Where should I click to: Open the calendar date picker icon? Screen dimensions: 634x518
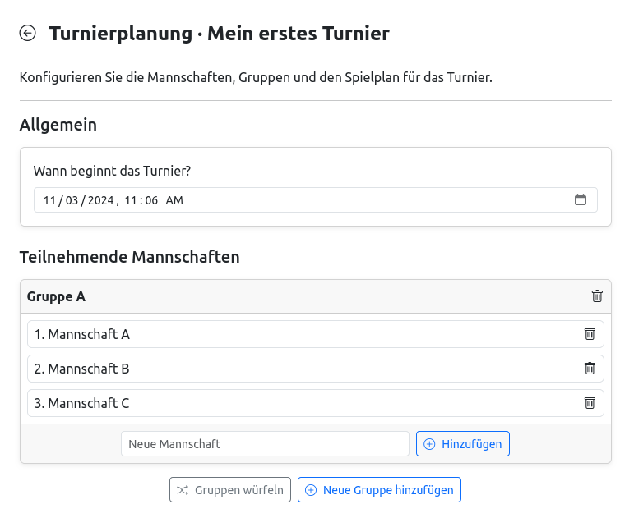point(581,199)
